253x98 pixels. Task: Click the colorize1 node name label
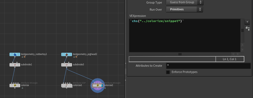point(78,85)
